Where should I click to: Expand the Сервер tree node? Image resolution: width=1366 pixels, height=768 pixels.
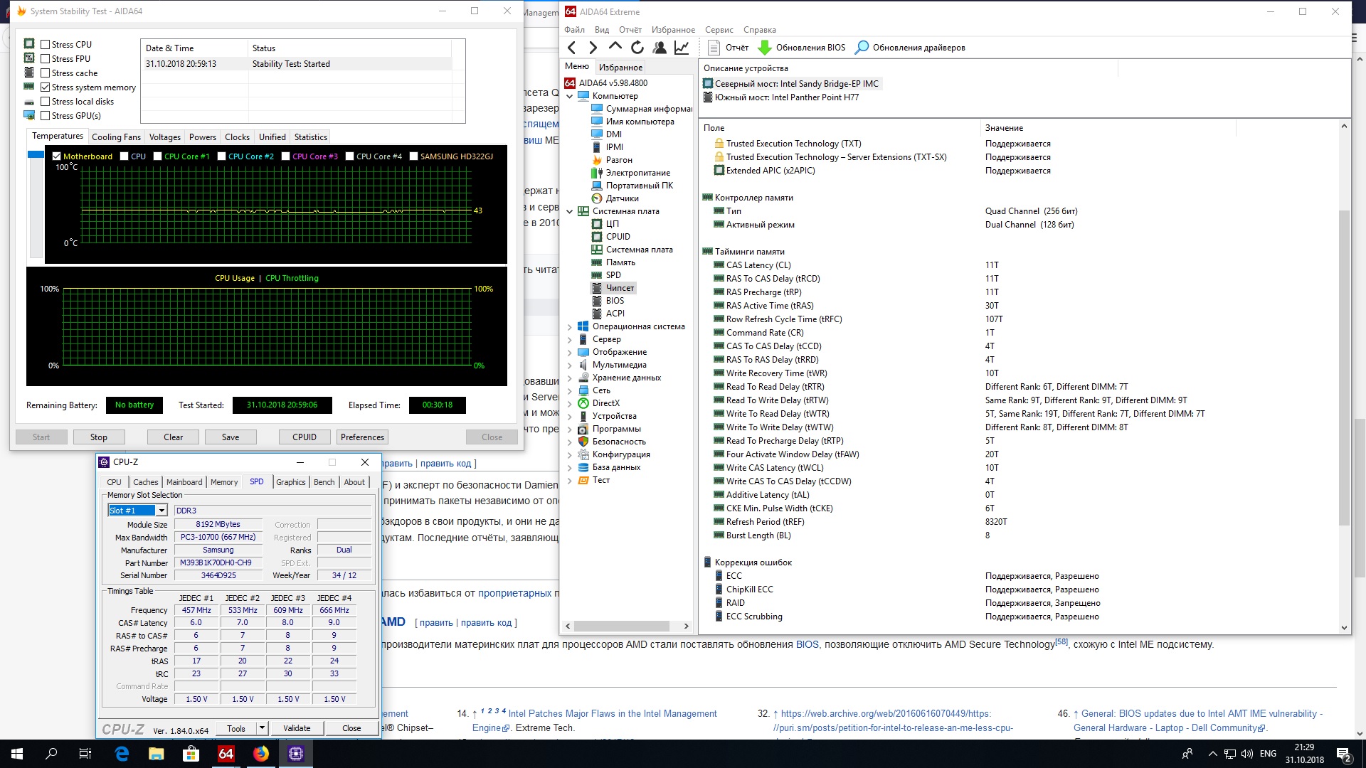(569, 340)
